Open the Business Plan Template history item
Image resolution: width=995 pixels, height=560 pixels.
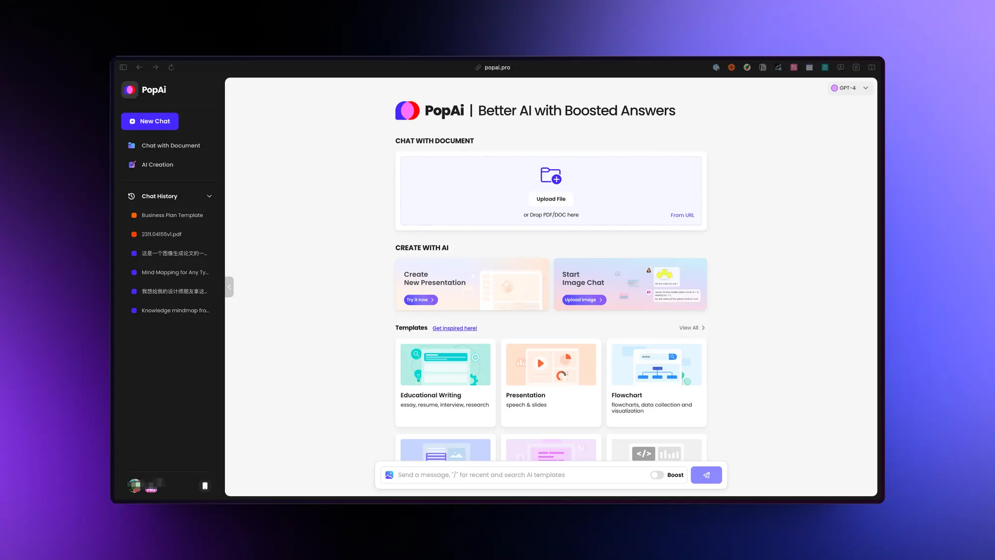point(172,215)
